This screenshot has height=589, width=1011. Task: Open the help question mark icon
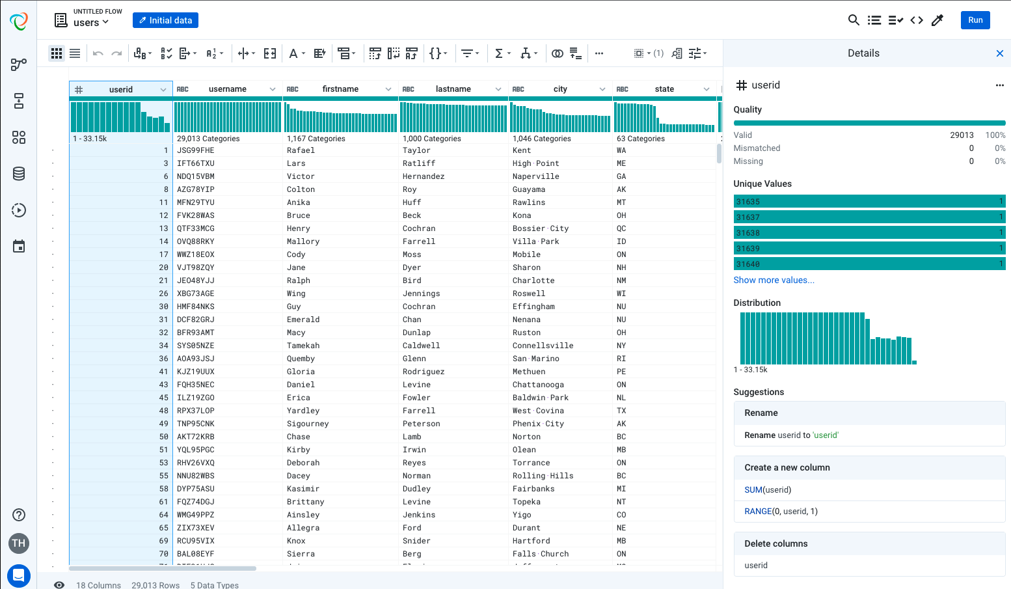[18, 515]
